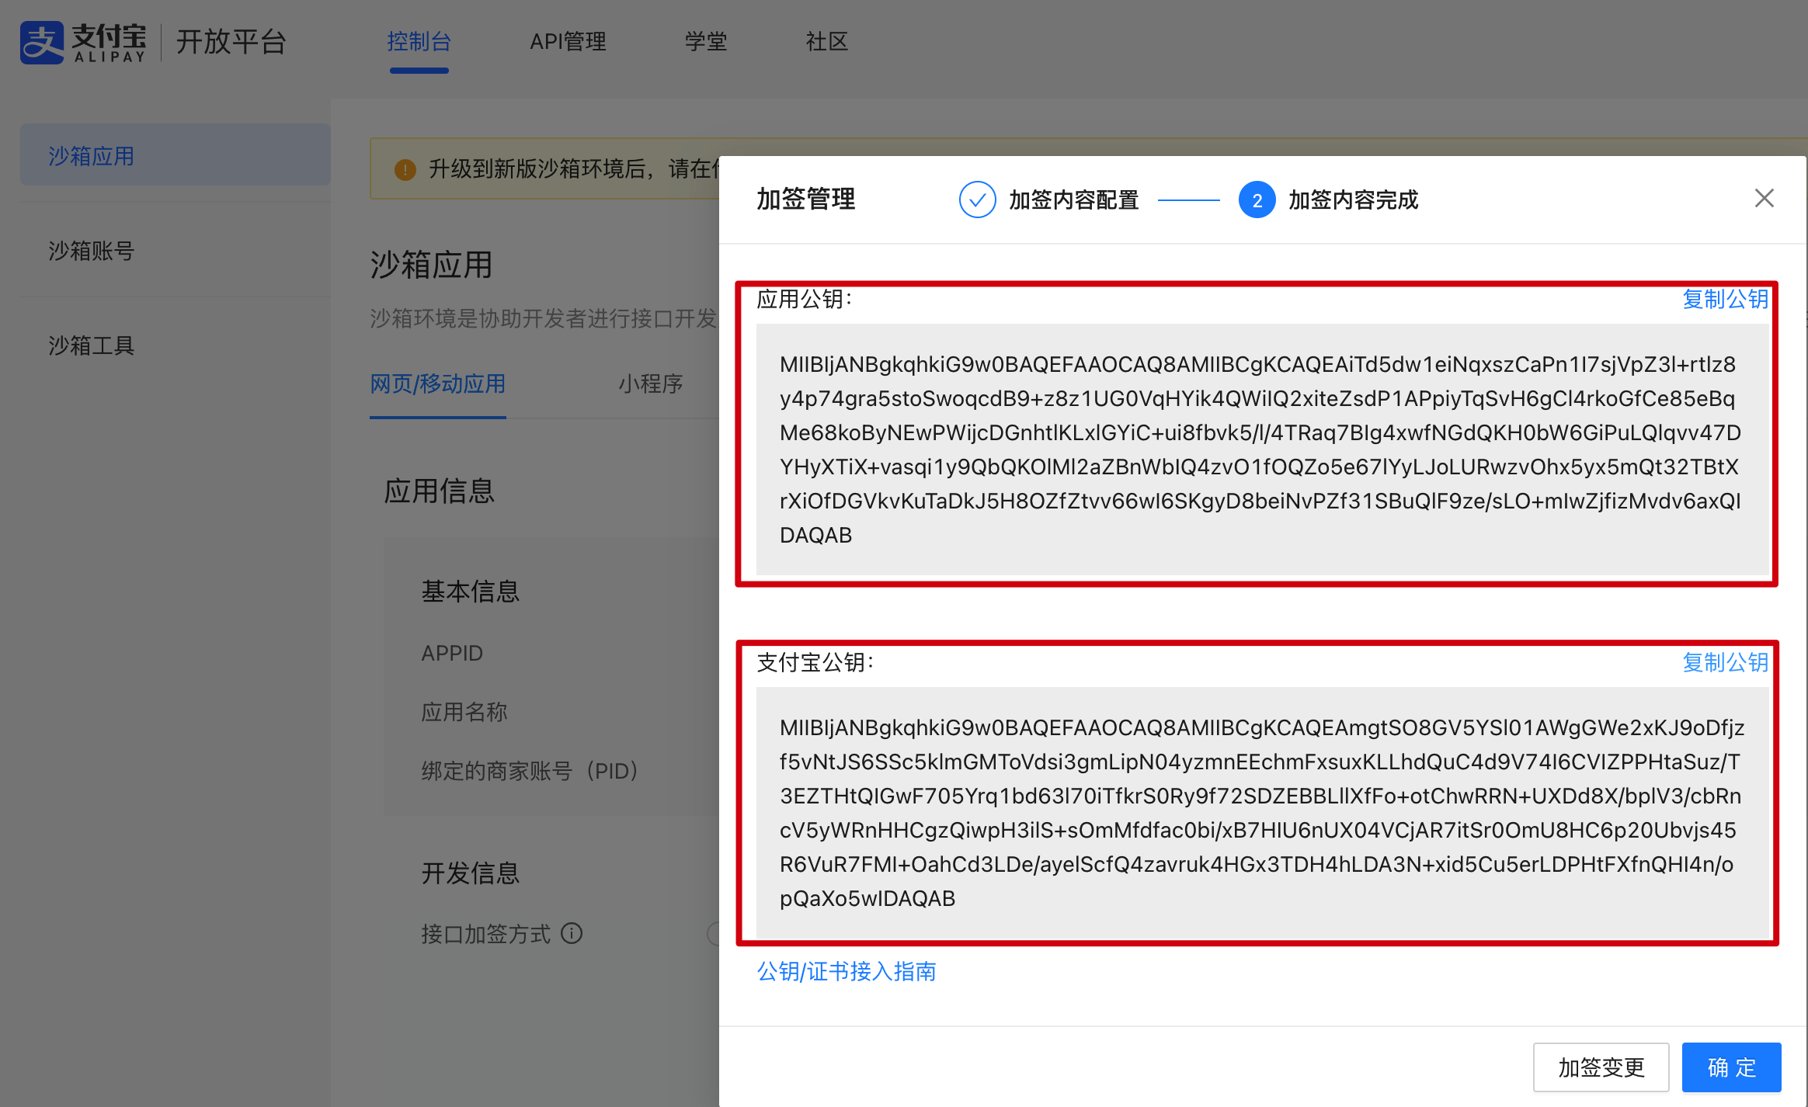Click the 应用名称 label

(x=464, y=712)
